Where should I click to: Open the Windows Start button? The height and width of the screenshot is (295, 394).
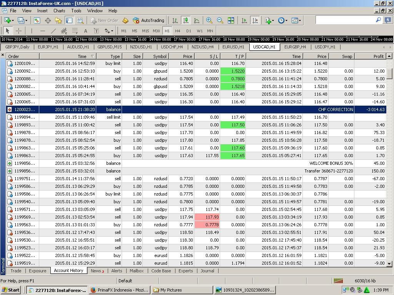[10, 290]
